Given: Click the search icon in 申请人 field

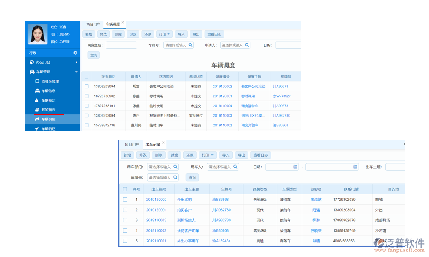Looking at the screenshot, I should 247,45.
